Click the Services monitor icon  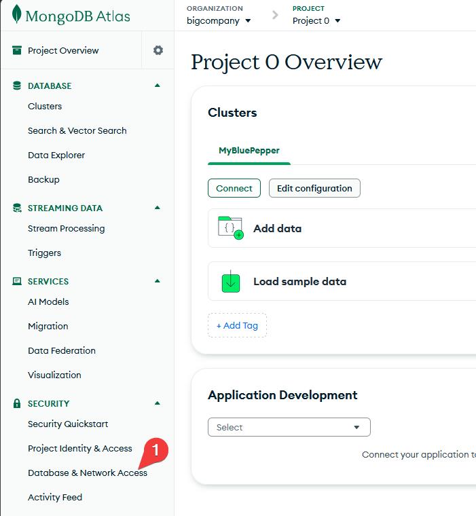(x=17, y=281)
